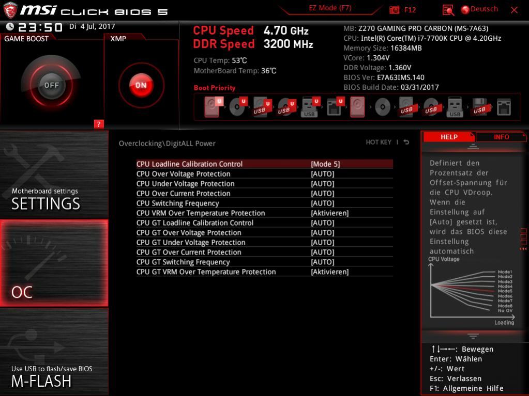Open CPU Over Voltage Protection [AUTO] value

pyautogui.click(x=323, y=174)
